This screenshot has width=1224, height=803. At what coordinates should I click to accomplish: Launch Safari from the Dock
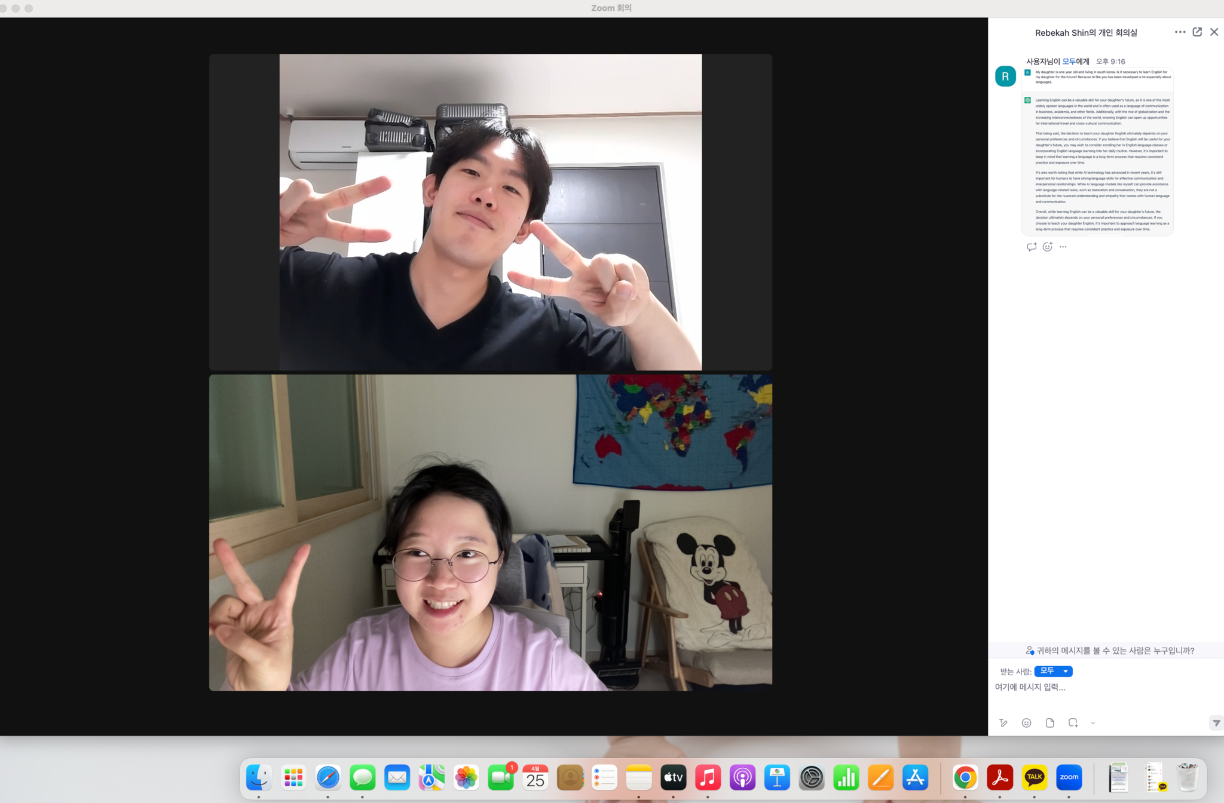coord(328,777)
